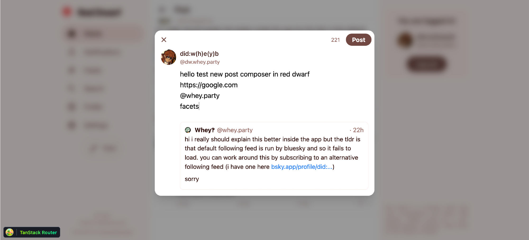Click the Post button in composer
The image size is (529, 240).
coord(358,40)
